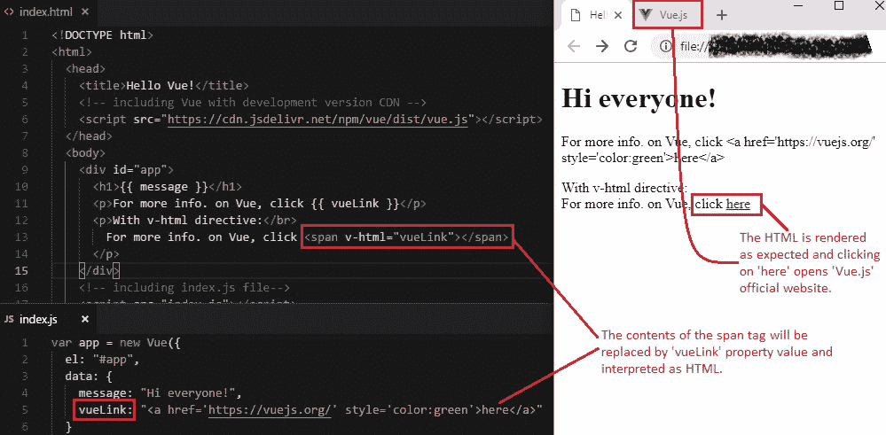Screen dimensions: 886x435
Task: Reload the browser page
Action: [631, 46]
